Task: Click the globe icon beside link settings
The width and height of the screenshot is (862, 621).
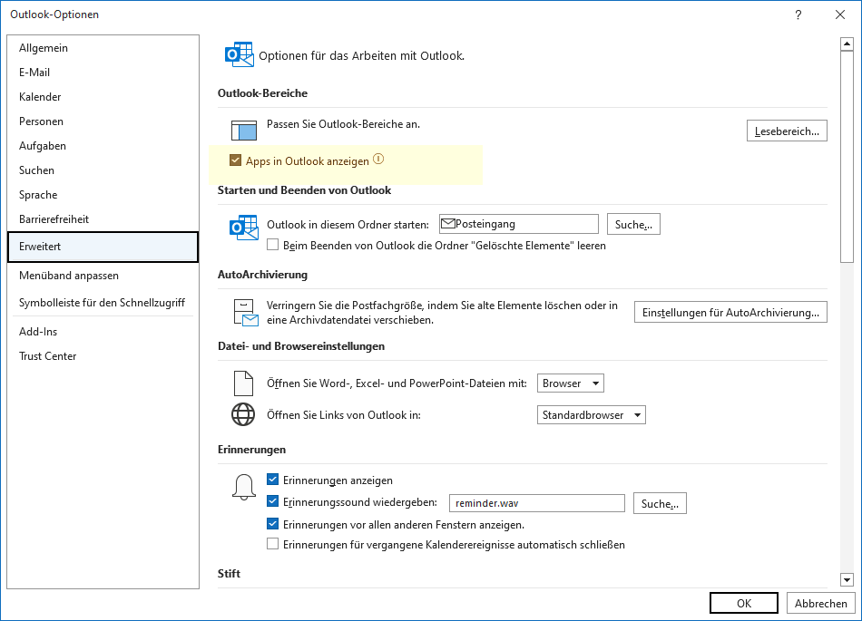Action: tap(243, 414)
